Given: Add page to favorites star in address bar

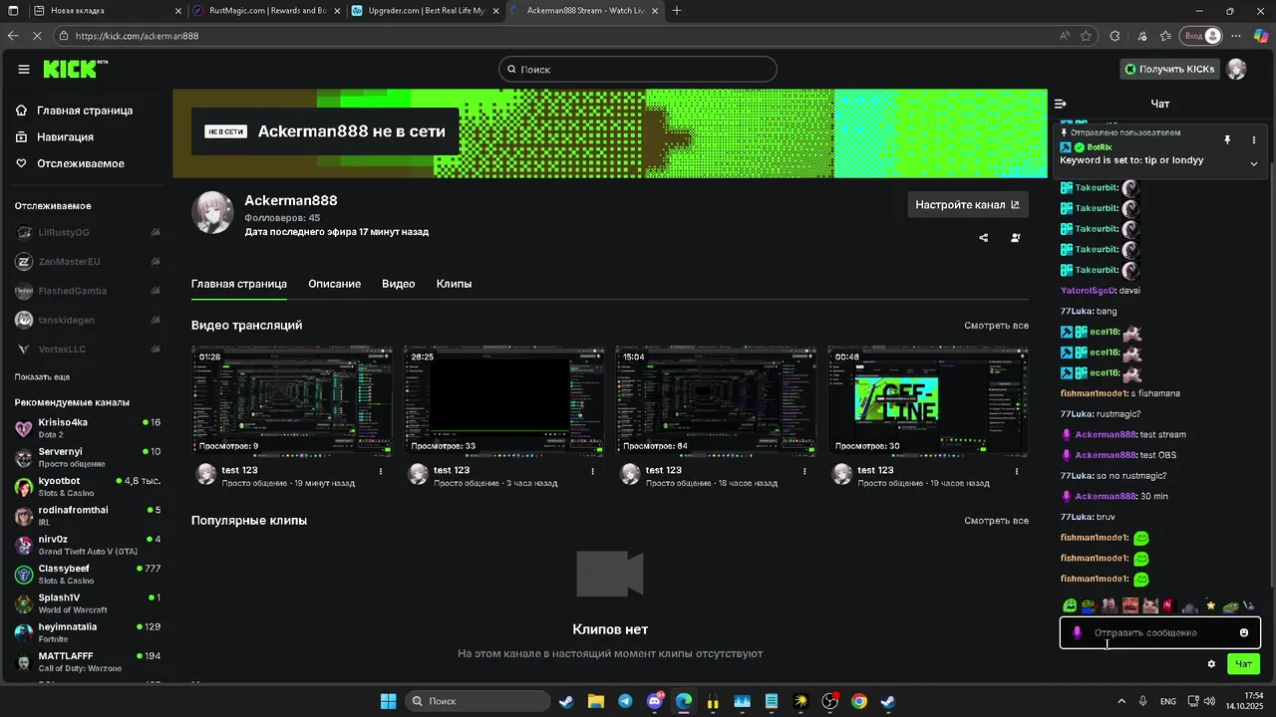Looking at the screenshot, I should pos(1086,36).
